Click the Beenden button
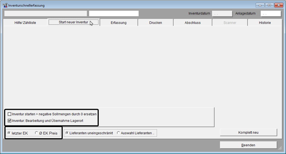 (x=248, y=145)
